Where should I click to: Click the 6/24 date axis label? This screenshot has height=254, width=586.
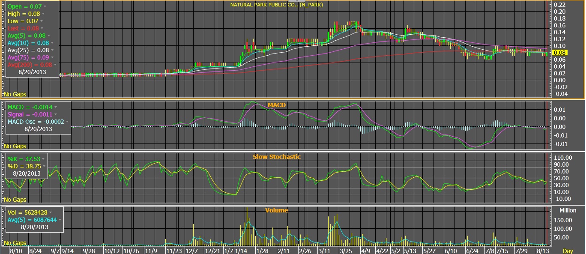click(x=472, y=251)
